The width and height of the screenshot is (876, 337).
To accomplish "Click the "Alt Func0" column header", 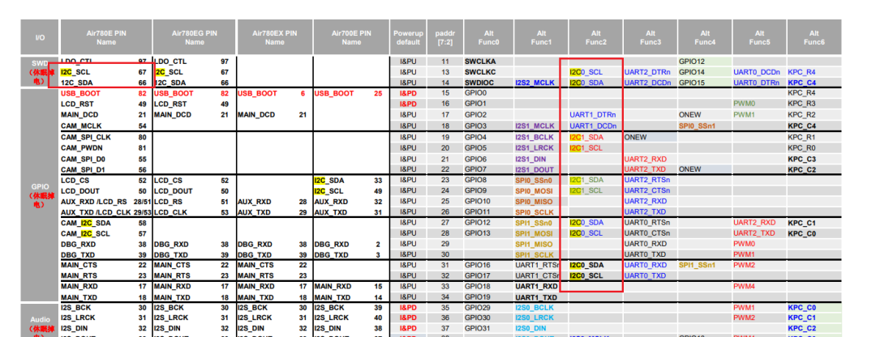I will click(x=488, y=38).
